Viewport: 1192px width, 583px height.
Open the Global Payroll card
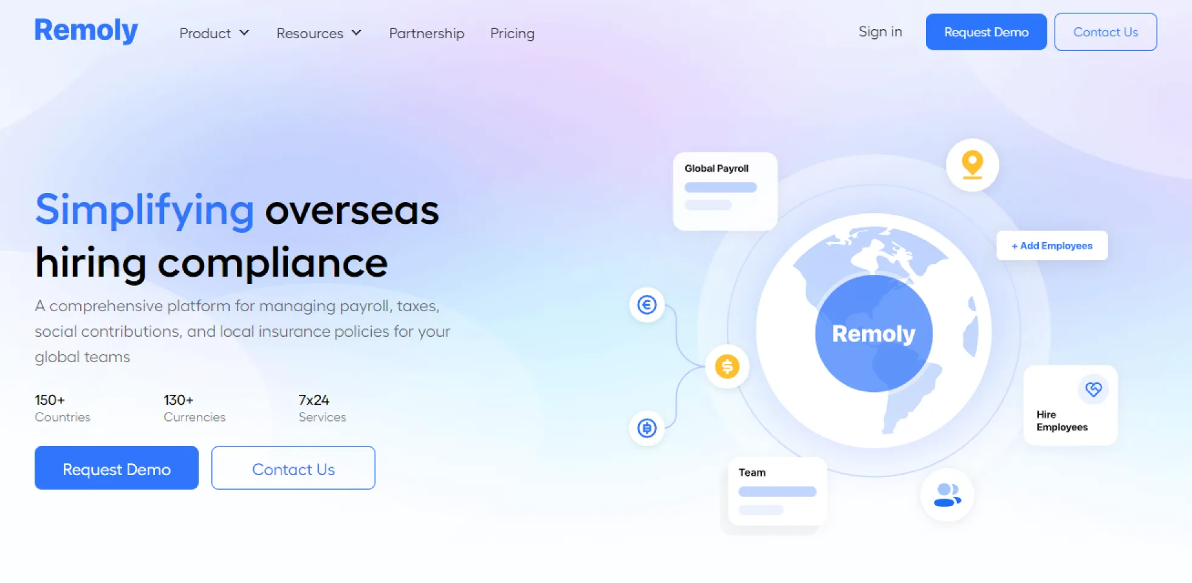click(725, 191)
